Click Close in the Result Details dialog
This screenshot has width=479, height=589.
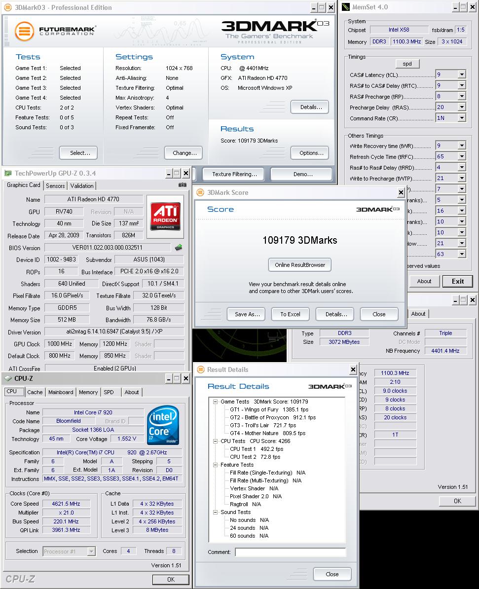(x=332, y=574)
